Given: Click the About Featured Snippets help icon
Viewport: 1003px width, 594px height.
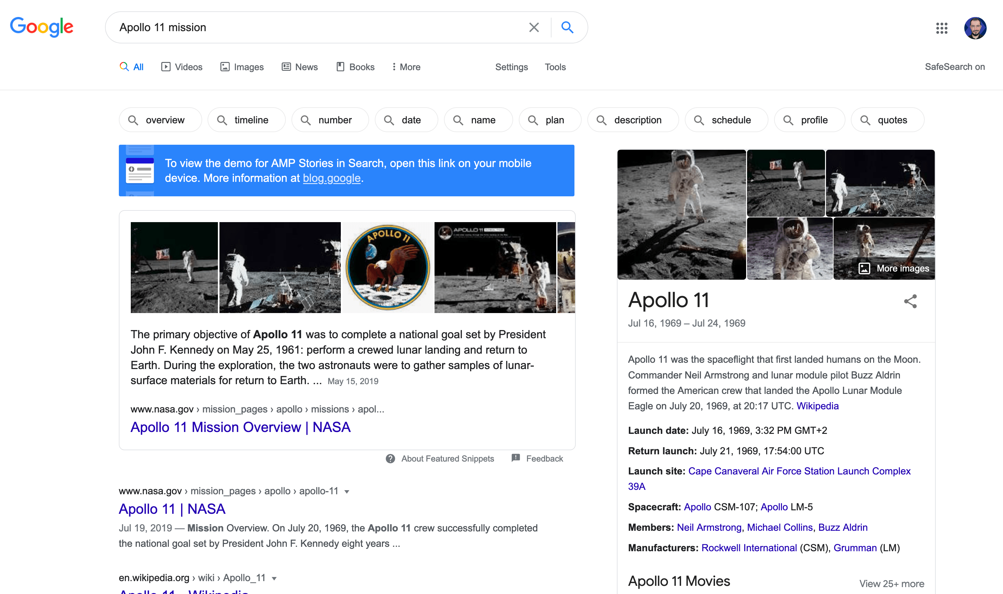Looking at the screenshot, I should (390, 459).
